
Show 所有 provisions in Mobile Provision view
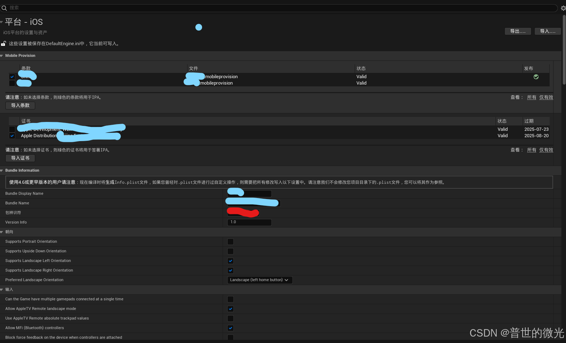531,97
